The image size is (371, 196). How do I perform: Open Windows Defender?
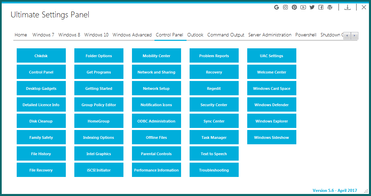(271, 105)
